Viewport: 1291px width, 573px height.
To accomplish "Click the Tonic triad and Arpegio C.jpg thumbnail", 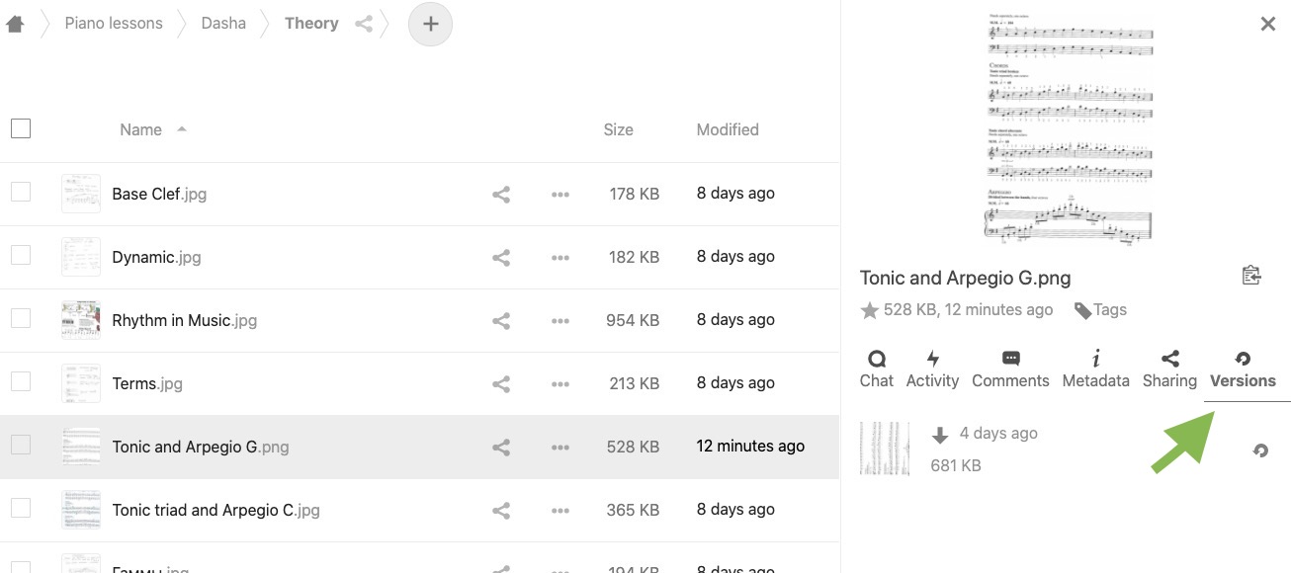I will click(x=81, y=510).
